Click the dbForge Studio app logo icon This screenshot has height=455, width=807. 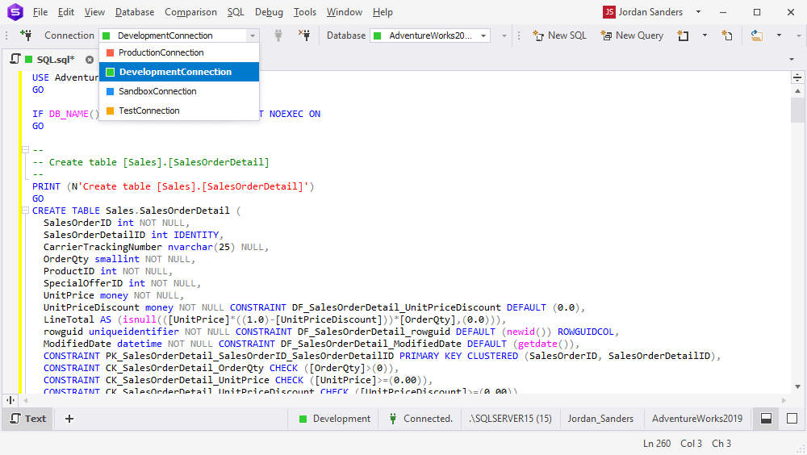[x=15, y=11]
